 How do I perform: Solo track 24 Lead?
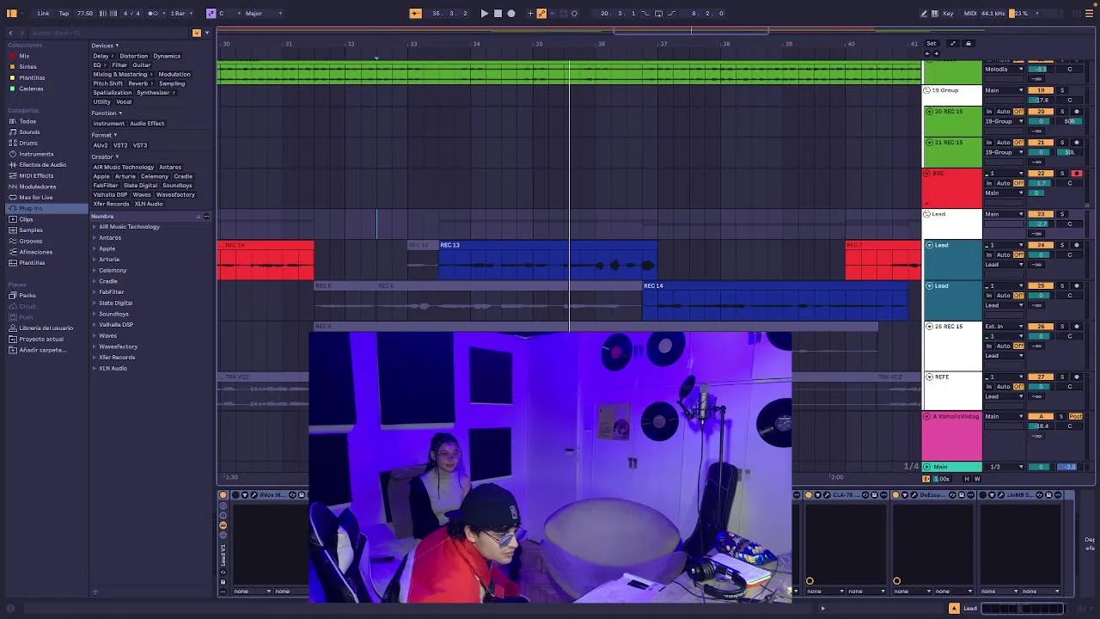click(x=1061, y=245)
